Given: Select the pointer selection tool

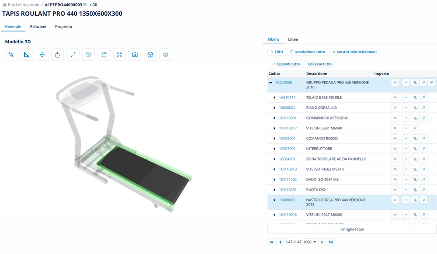Looking at the screenshot, I should pyautogui.click(x=11, y=55).
